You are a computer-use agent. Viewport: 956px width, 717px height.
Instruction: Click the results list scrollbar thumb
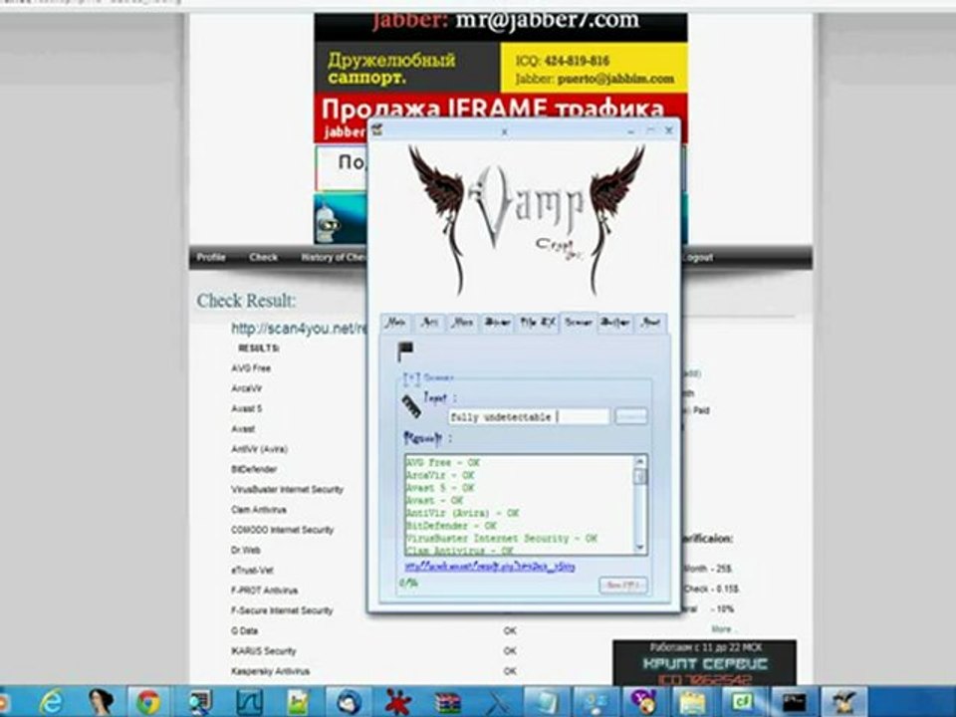click(x=639, y=476)
